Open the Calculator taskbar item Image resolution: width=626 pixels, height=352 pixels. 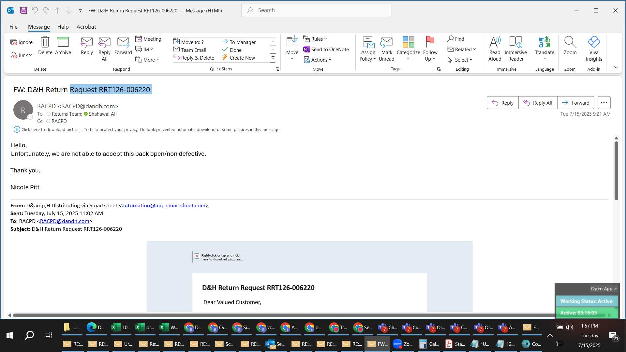[429, 344]
